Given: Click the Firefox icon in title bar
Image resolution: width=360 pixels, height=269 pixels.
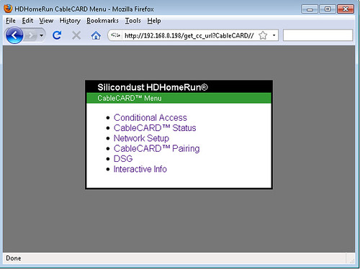Looking at the screenshot, I should coord(8,9).
